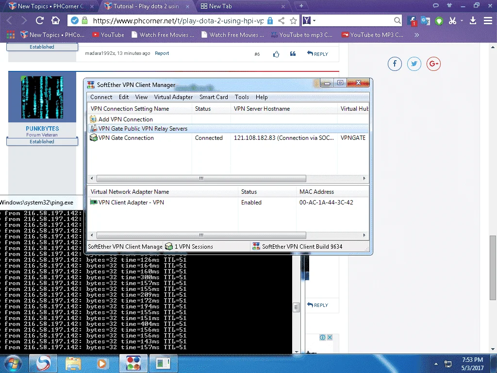Open the Virtual Adapter menu
The image size is (497, 373).
173,97
